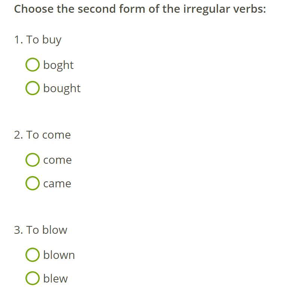Click the 'blew' answer label text
Viewport: 286px width, 287px height.
(x=55, y=278)
